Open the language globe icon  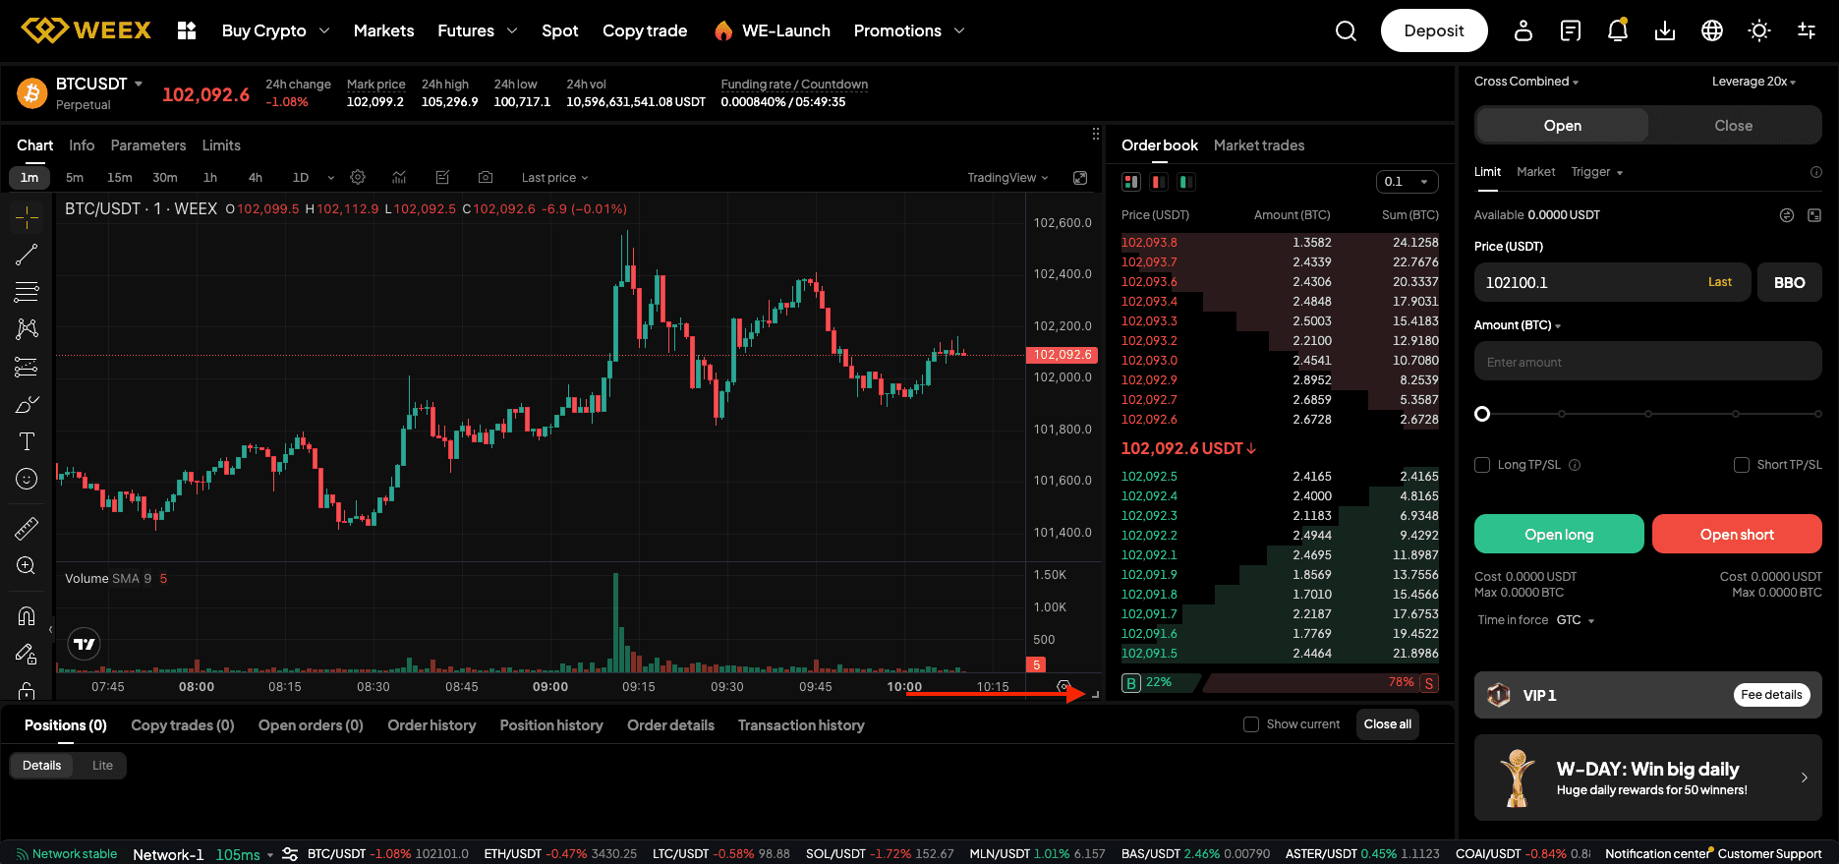click(1711, 31)
